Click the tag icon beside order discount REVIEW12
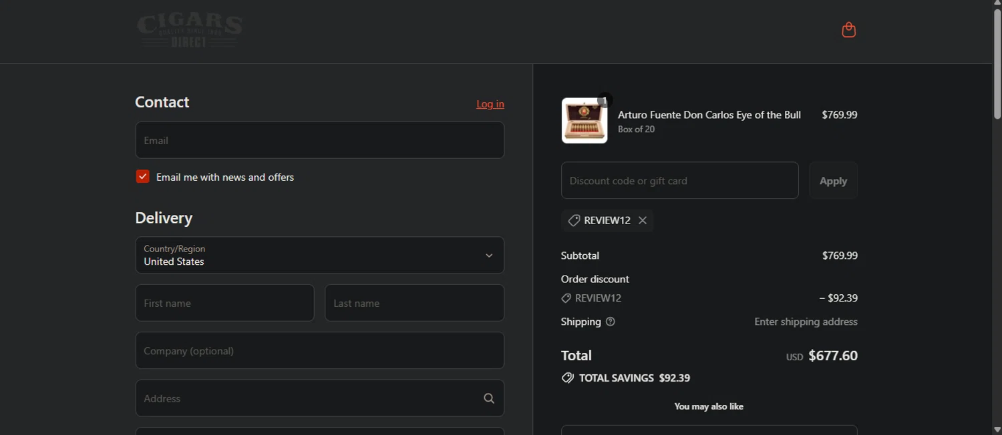The height and width of the screenshot is (435, 1002). click(x=566, y=298)
